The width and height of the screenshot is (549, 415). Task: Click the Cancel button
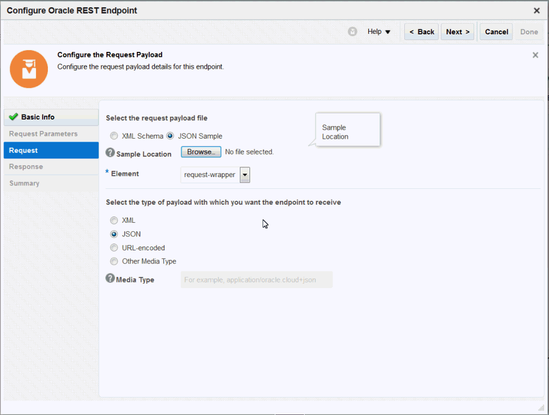click(x=497, y=32)
